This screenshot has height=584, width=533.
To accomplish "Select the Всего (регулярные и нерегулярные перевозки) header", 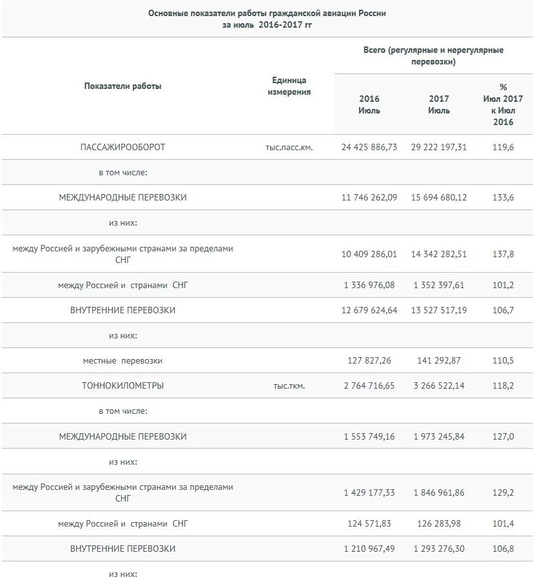I will pyautogui.click(x=433, y=55).
